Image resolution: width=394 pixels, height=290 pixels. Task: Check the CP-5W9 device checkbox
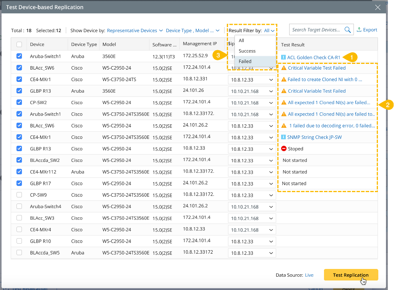coord(20,195)
